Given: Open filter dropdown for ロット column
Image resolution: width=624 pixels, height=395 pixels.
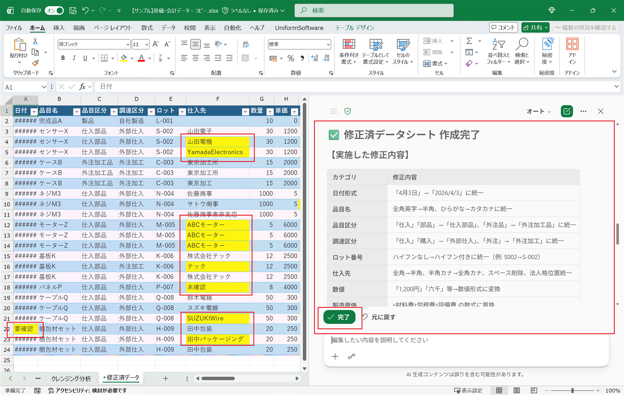Looking at the screenshot, I should (x=182, y=111).
